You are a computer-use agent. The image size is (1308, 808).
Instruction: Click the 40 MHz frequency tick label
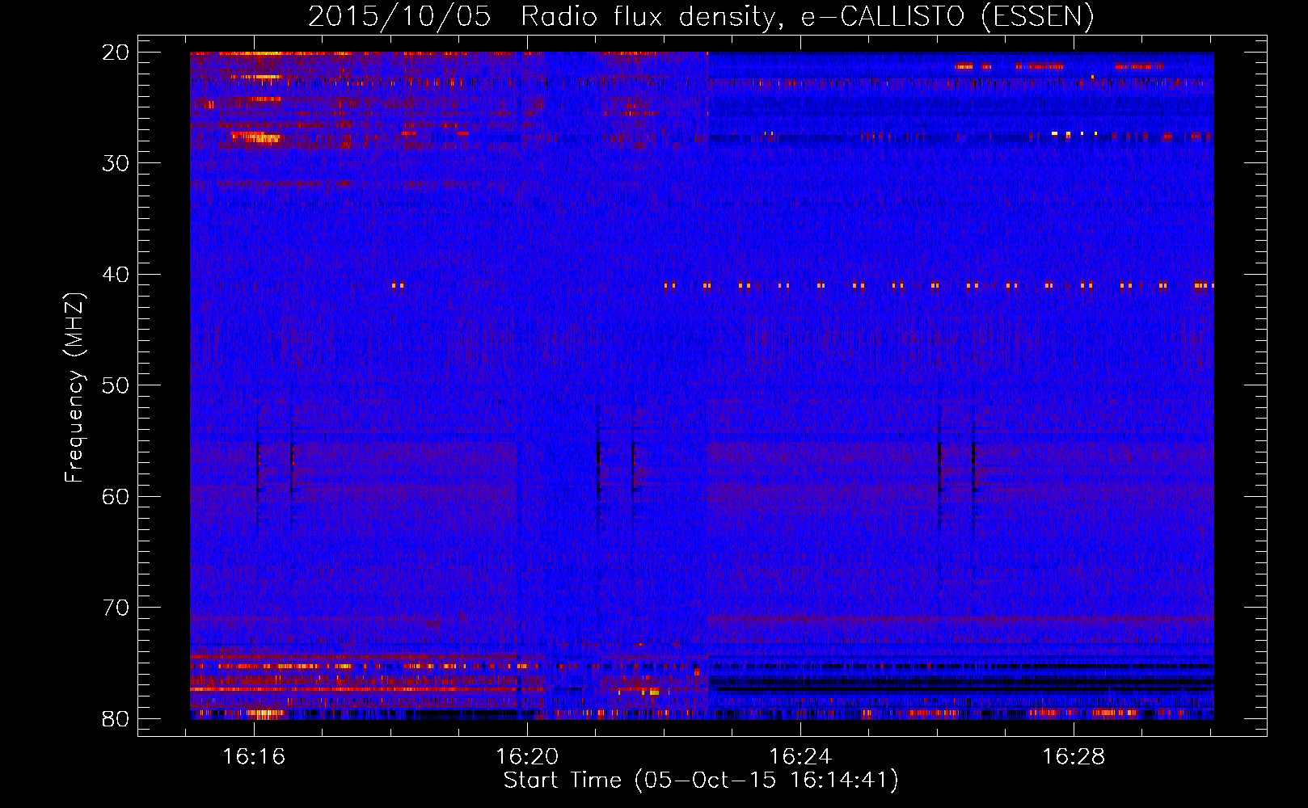pyautogui.click(x=116, y=275)
